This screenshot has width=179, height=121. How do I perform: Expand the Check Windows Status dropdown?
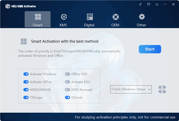[x=131, y=89]
